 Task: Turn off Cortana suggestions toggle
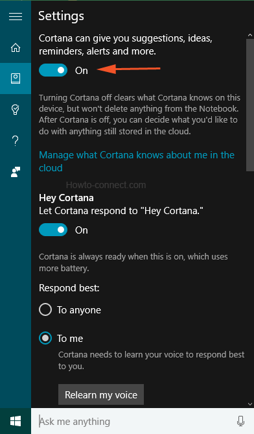(53, 70)
